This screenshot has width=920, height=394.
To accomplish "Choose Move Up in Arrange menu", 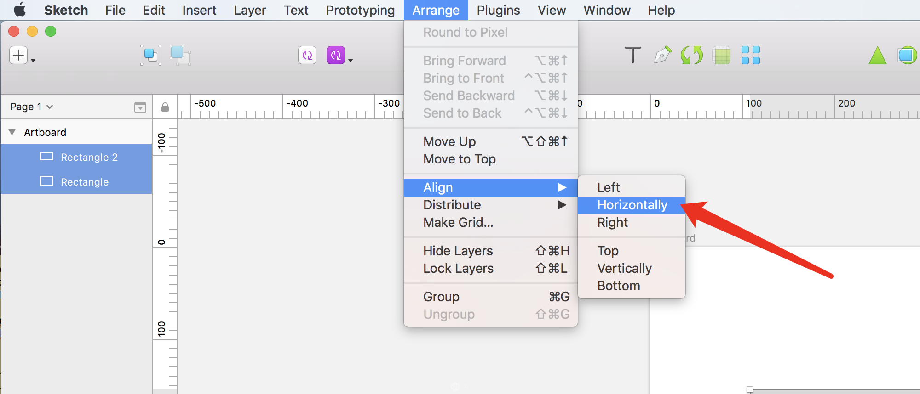I will click(490, 141).
